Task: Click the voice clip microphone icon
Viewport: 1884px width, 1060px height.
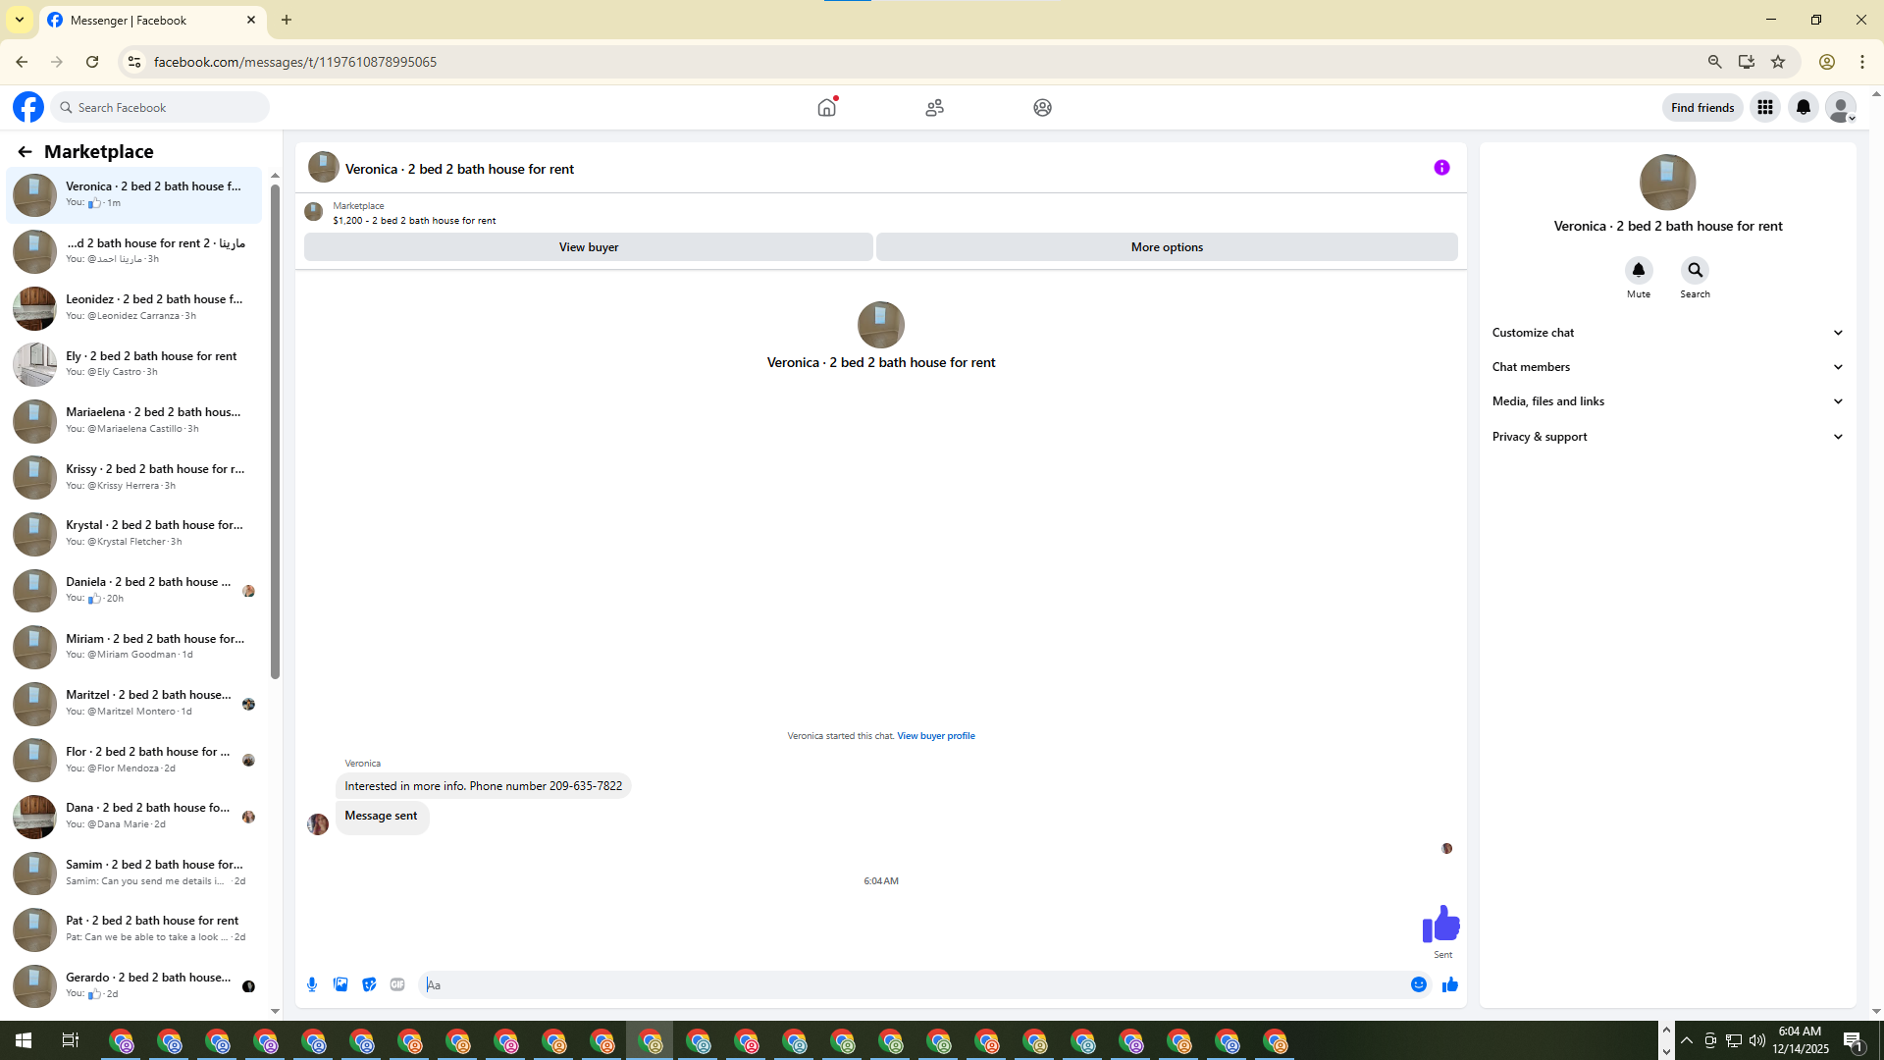Action: coord(312,984)
